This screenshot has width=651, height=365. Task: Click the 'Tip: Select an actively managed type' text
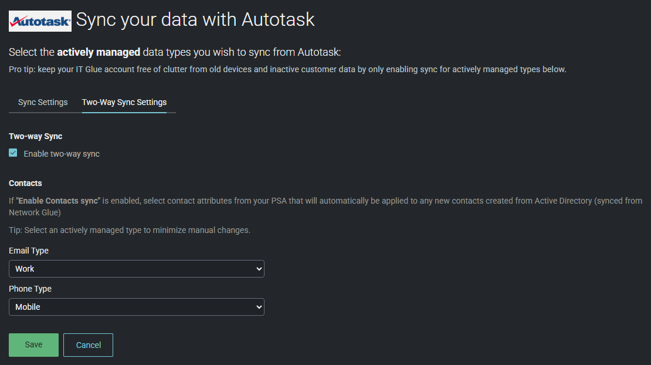[x=130, y=230]
